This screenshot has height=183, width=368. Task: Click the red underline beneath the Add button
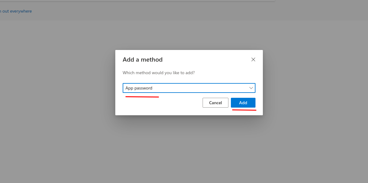click(x=244, y=109)
